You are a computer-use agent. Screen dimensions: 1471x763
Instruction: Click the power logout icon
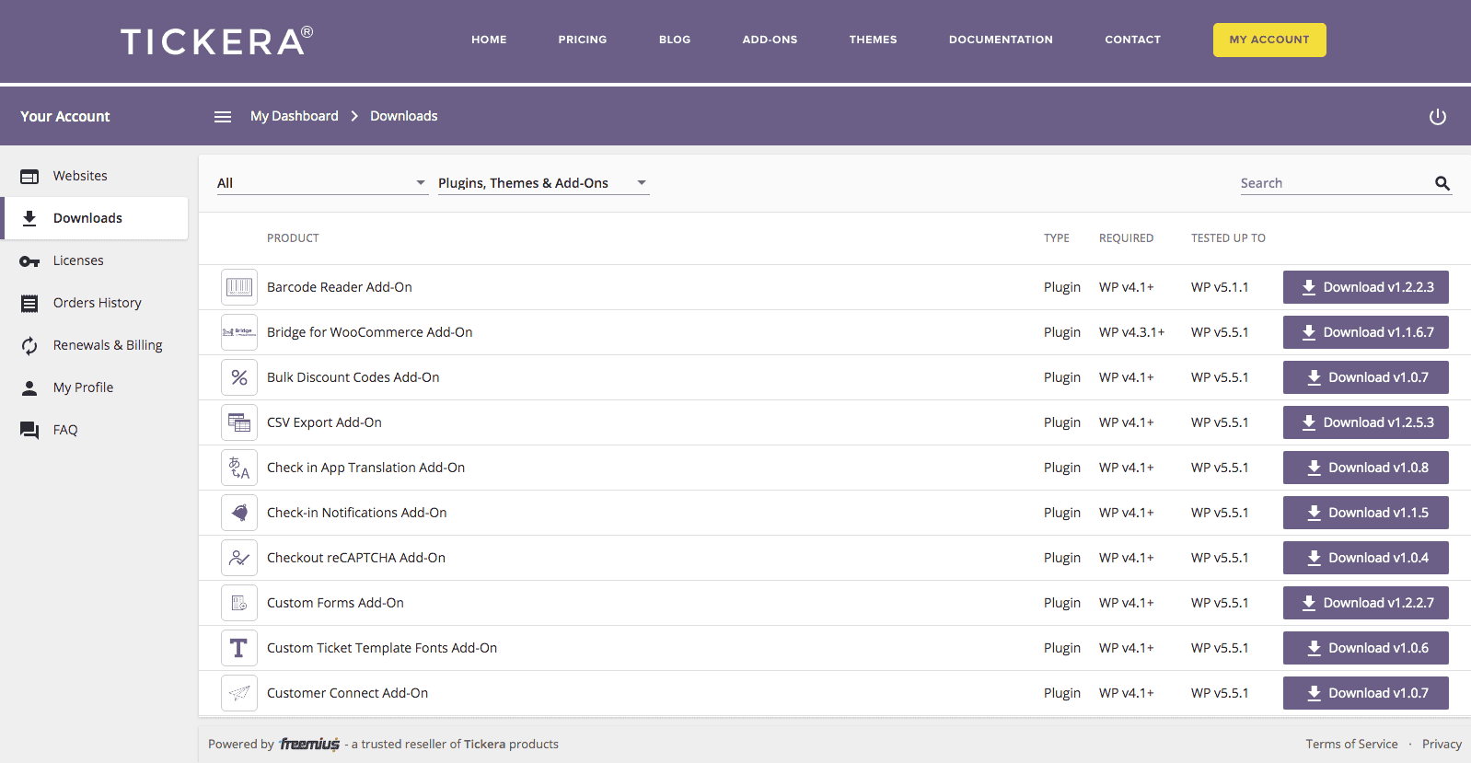1437,117
